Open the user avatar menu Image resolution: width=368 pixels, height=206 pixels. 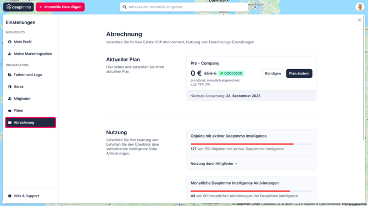[x=360, y=7]
